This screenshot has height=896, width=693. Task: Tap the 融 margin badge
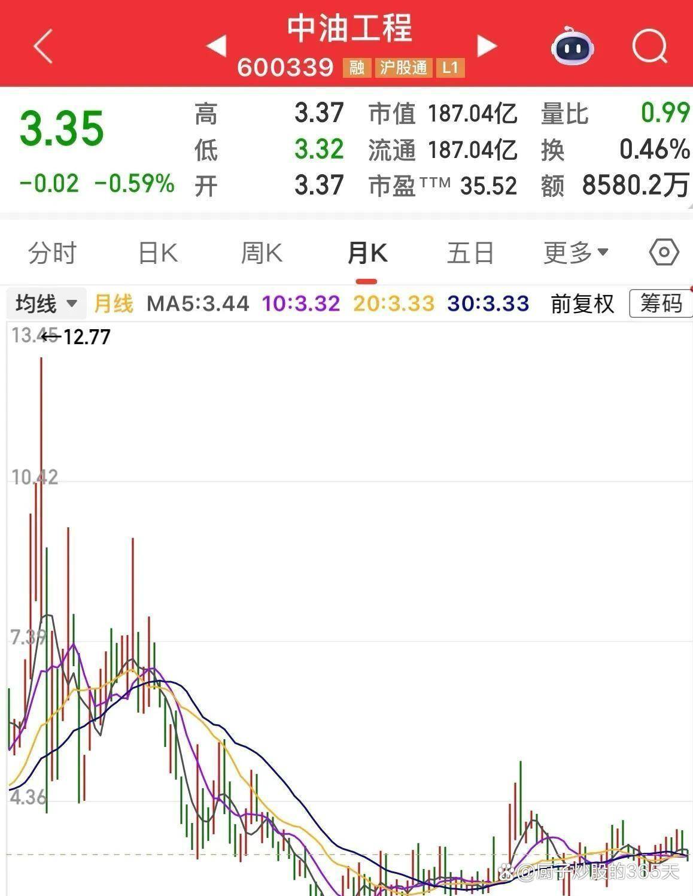click(357, 68)
